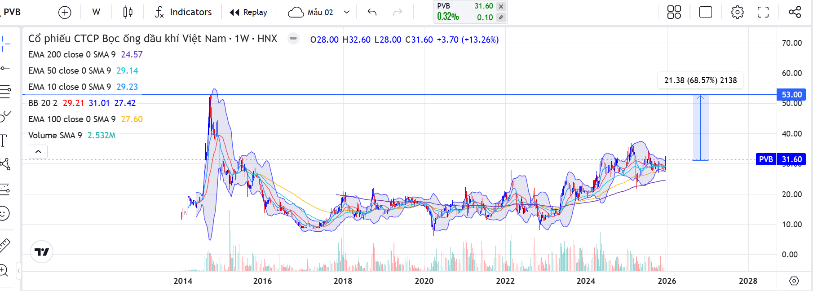Click the 60.00 price scale label
This screenshot has width=813, height=291.
click(791, 73)
